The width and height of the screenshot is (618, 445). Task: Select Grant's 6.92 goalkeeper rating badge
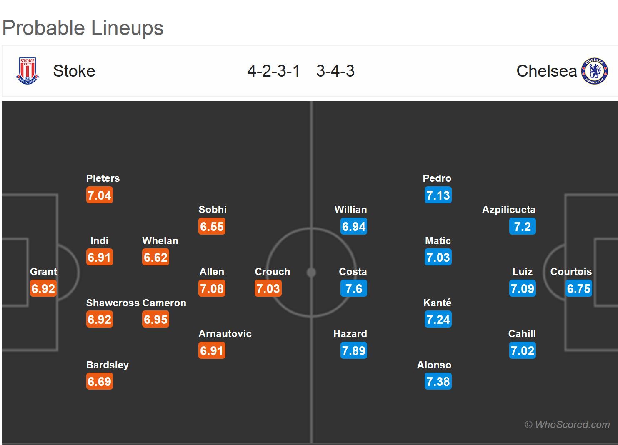[x=43, y=289]
